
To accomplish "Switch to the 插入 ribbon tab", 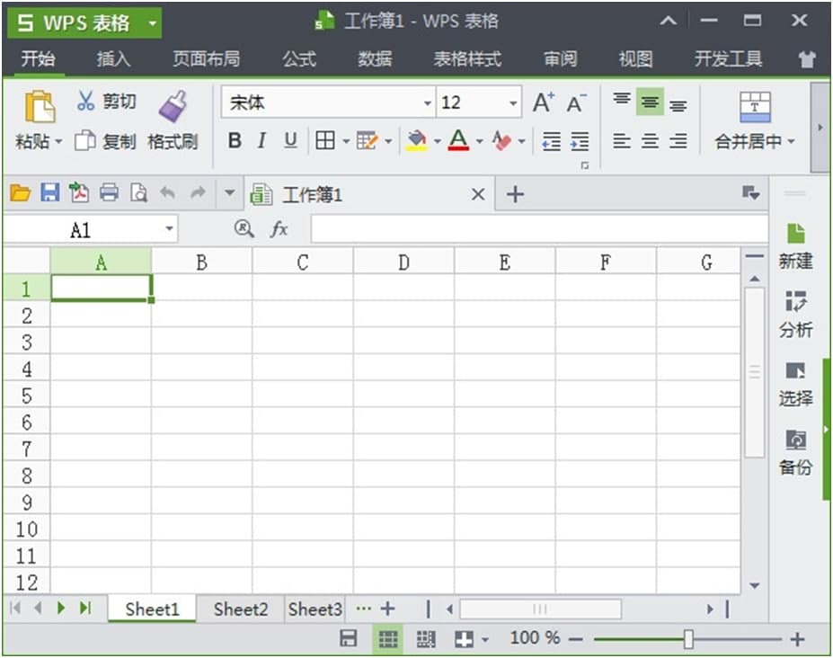I will [x=113, y=59].
